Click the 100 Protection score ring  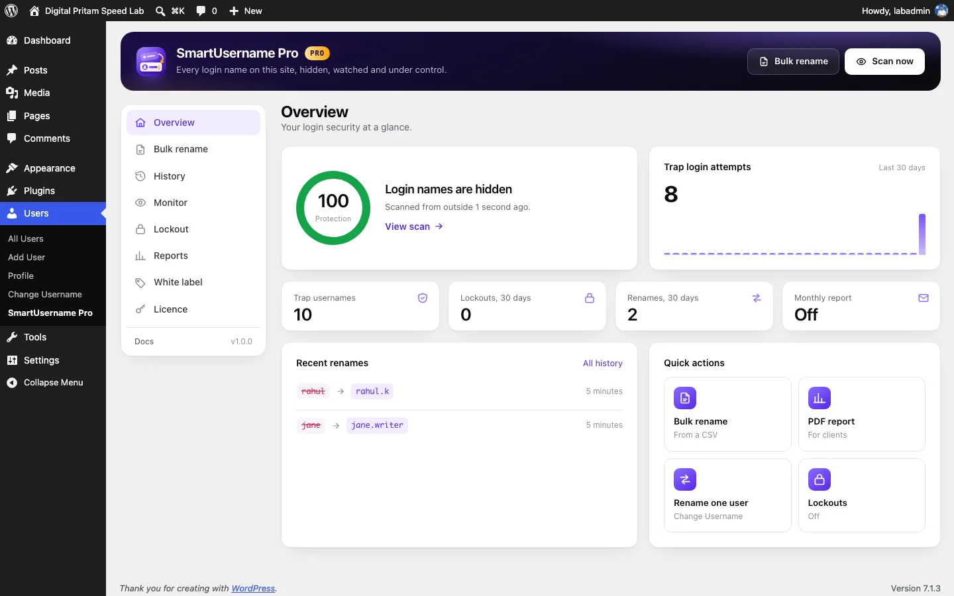(x=333, y=208)
